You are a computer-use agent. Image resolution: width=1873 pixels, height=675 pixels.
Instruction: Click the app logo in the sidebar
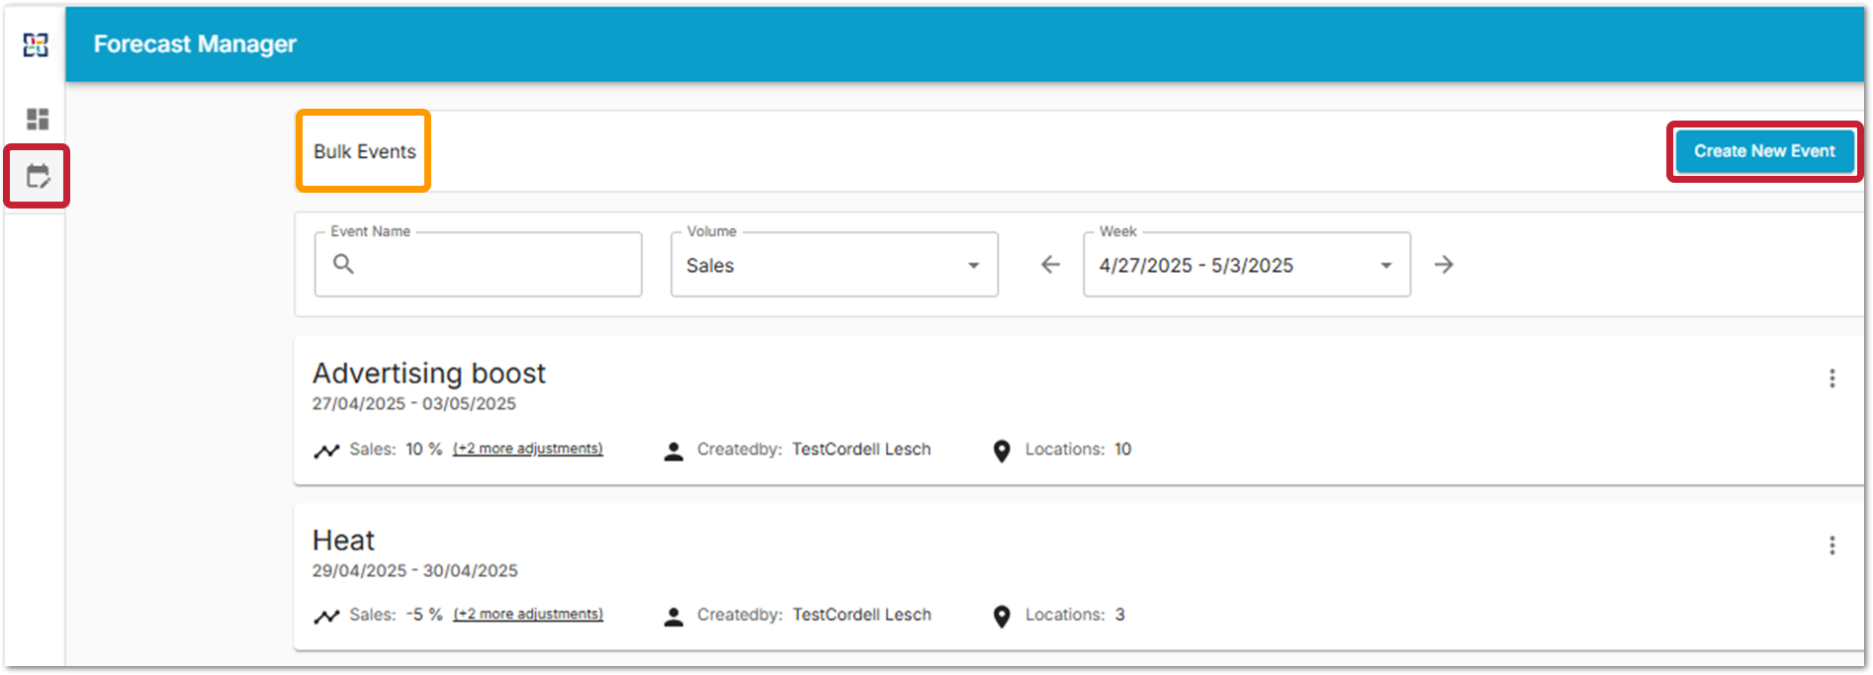pos(36,44)
